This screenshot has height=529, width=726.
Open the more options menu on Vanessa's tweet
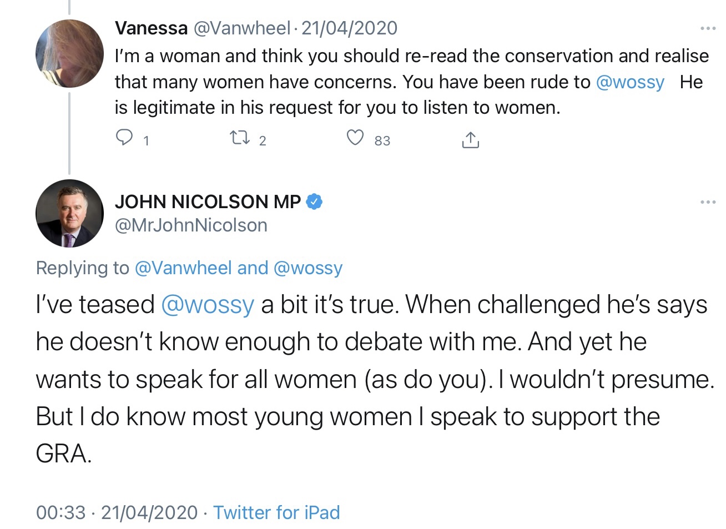[x=708, y=28]
